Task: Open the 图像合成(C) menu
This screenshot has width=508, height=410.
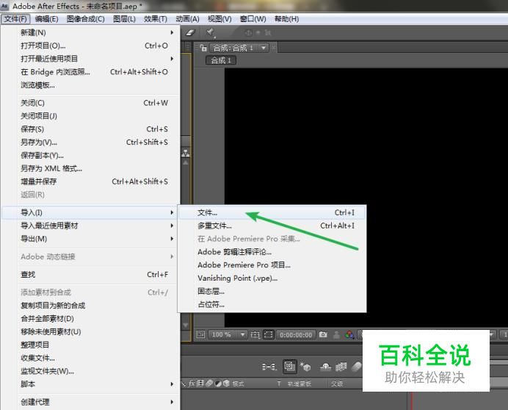Action: [x=86, y=19]
